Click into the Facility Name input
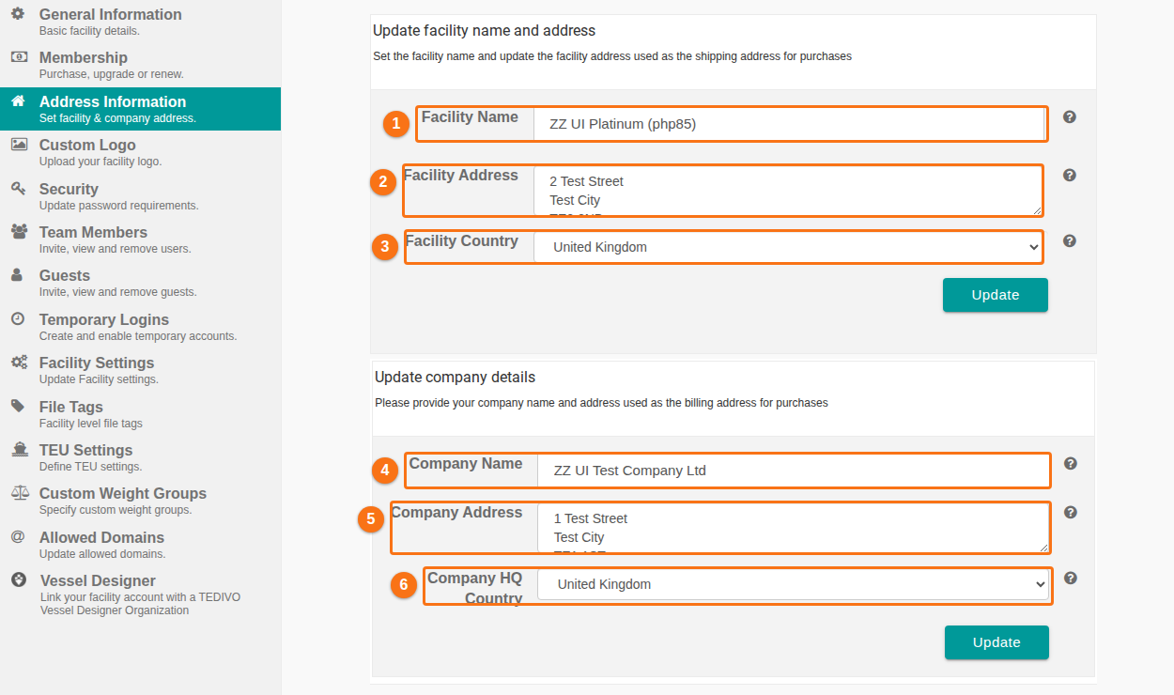1174x695 pixels. point(789,124)
